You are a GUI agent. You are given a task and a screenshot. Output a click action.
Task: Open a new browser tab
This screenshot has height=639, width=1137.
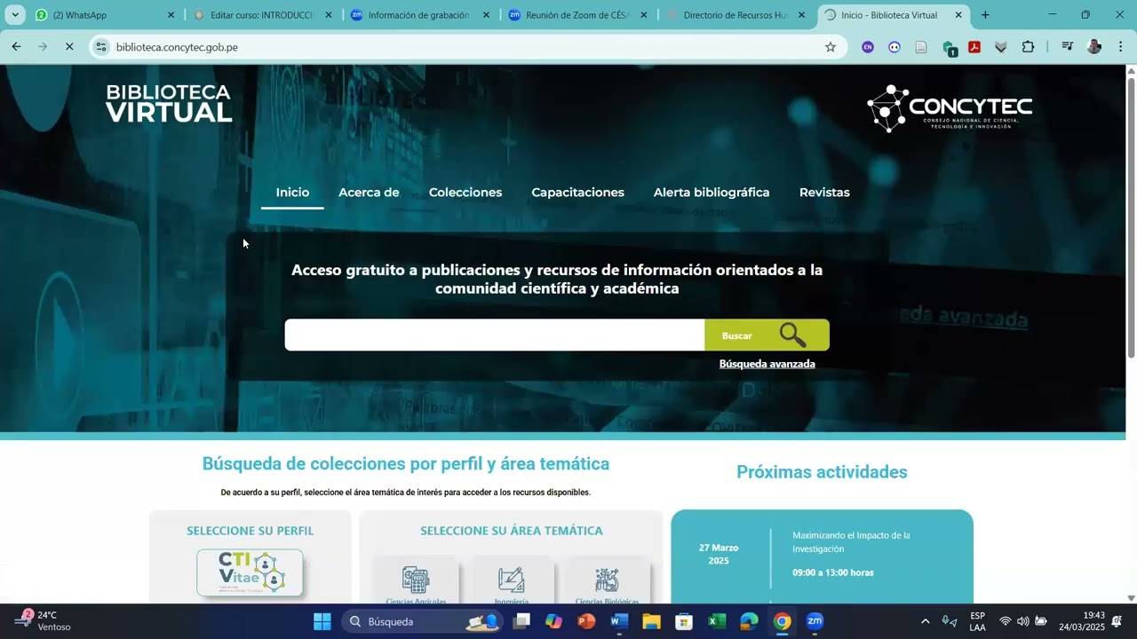[x=985, y=15]
